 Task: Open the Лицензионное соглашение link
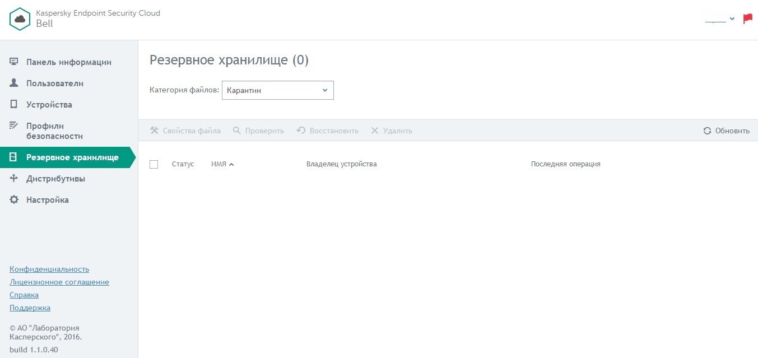coord(59,282)
